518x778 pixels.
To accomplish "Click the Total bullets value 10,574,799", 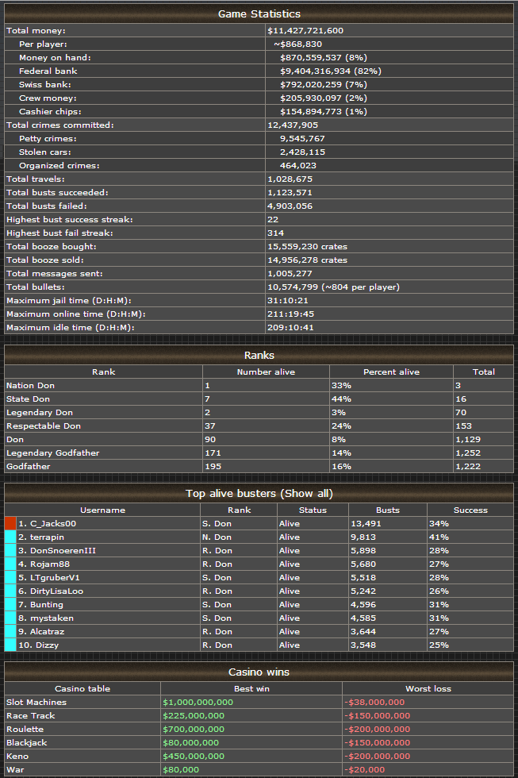I will tap(293, 287).
